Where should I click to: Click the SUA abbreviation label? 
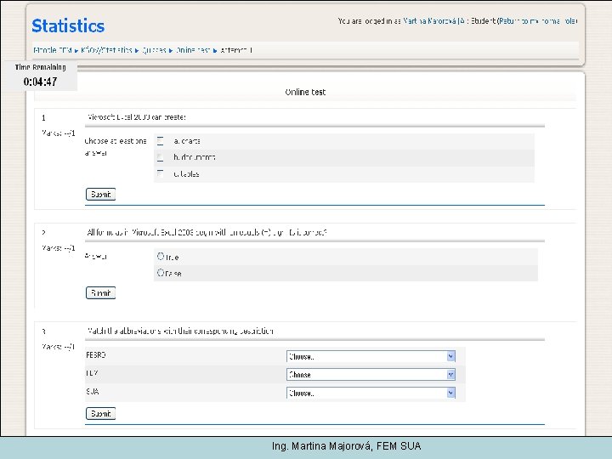93,392
